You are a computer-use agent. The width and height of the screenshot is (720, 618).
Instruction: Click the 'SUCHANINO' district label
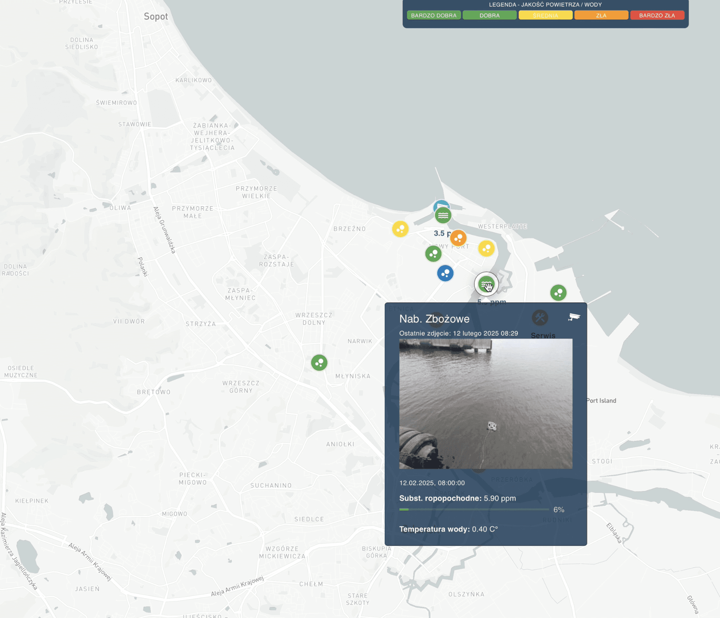pyautogui.click(x=271, y=485)
